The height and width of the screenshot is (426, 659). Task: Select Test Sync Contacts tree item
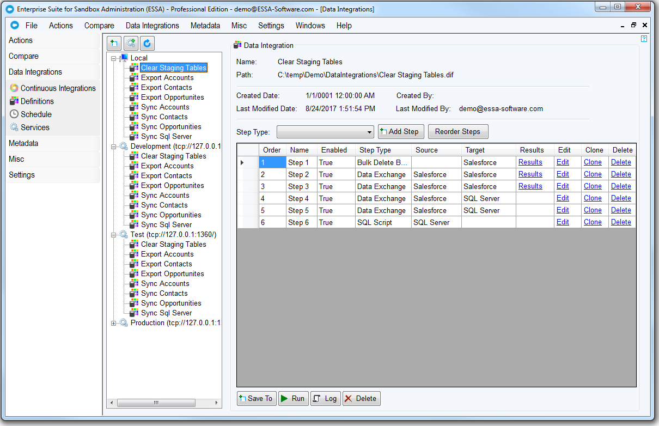point(164,293)
